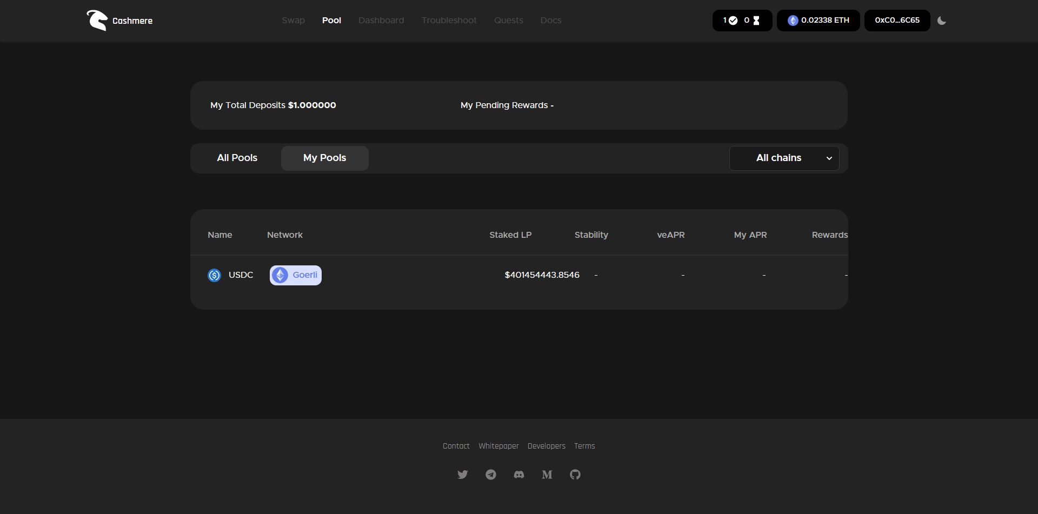The height and width of the screenshot is (514, 1038).
Task: Open wallet address 0xC0...6C65 button
Action: [x=897, y=21]
